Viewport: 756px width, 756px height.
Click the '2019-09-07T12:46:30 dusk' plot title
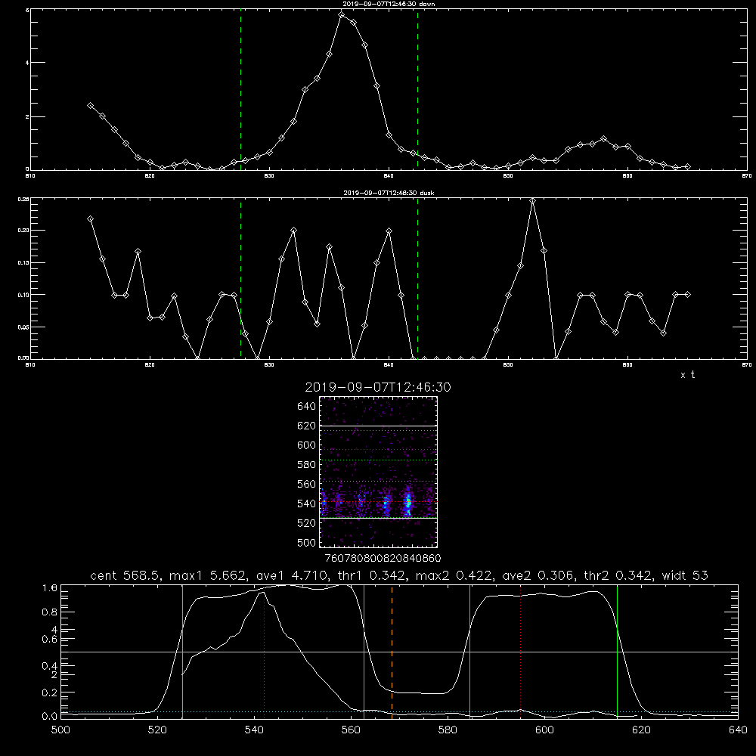(x=389, y=193)
